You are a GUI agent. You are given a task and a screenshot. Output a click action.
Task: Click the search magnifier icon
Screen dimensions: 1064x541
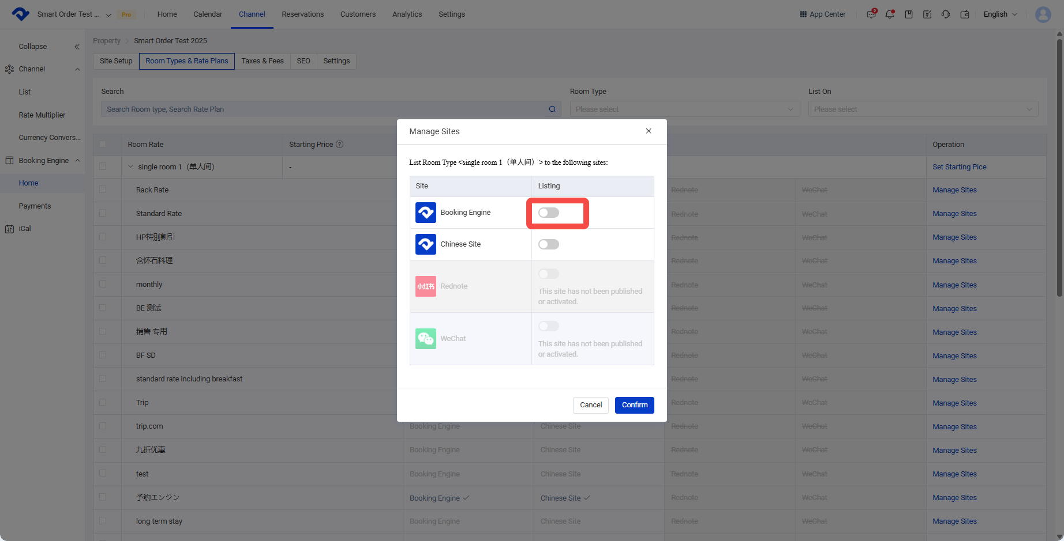click(x=552, y=109)
